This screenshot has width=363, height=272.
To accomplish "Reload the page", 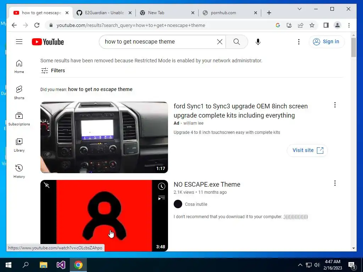I will pos(37,25).
